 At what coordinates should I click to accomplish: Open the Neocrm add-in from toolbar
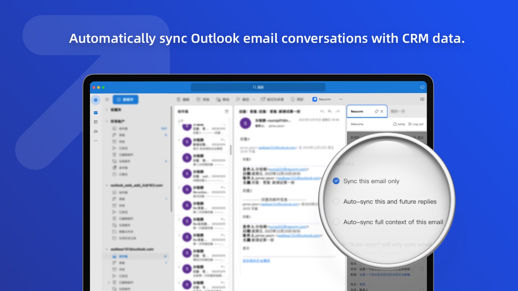[321, 99]
